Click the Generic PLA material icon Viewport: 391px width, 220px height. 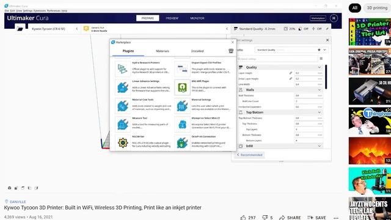click(x=86, y=29)
